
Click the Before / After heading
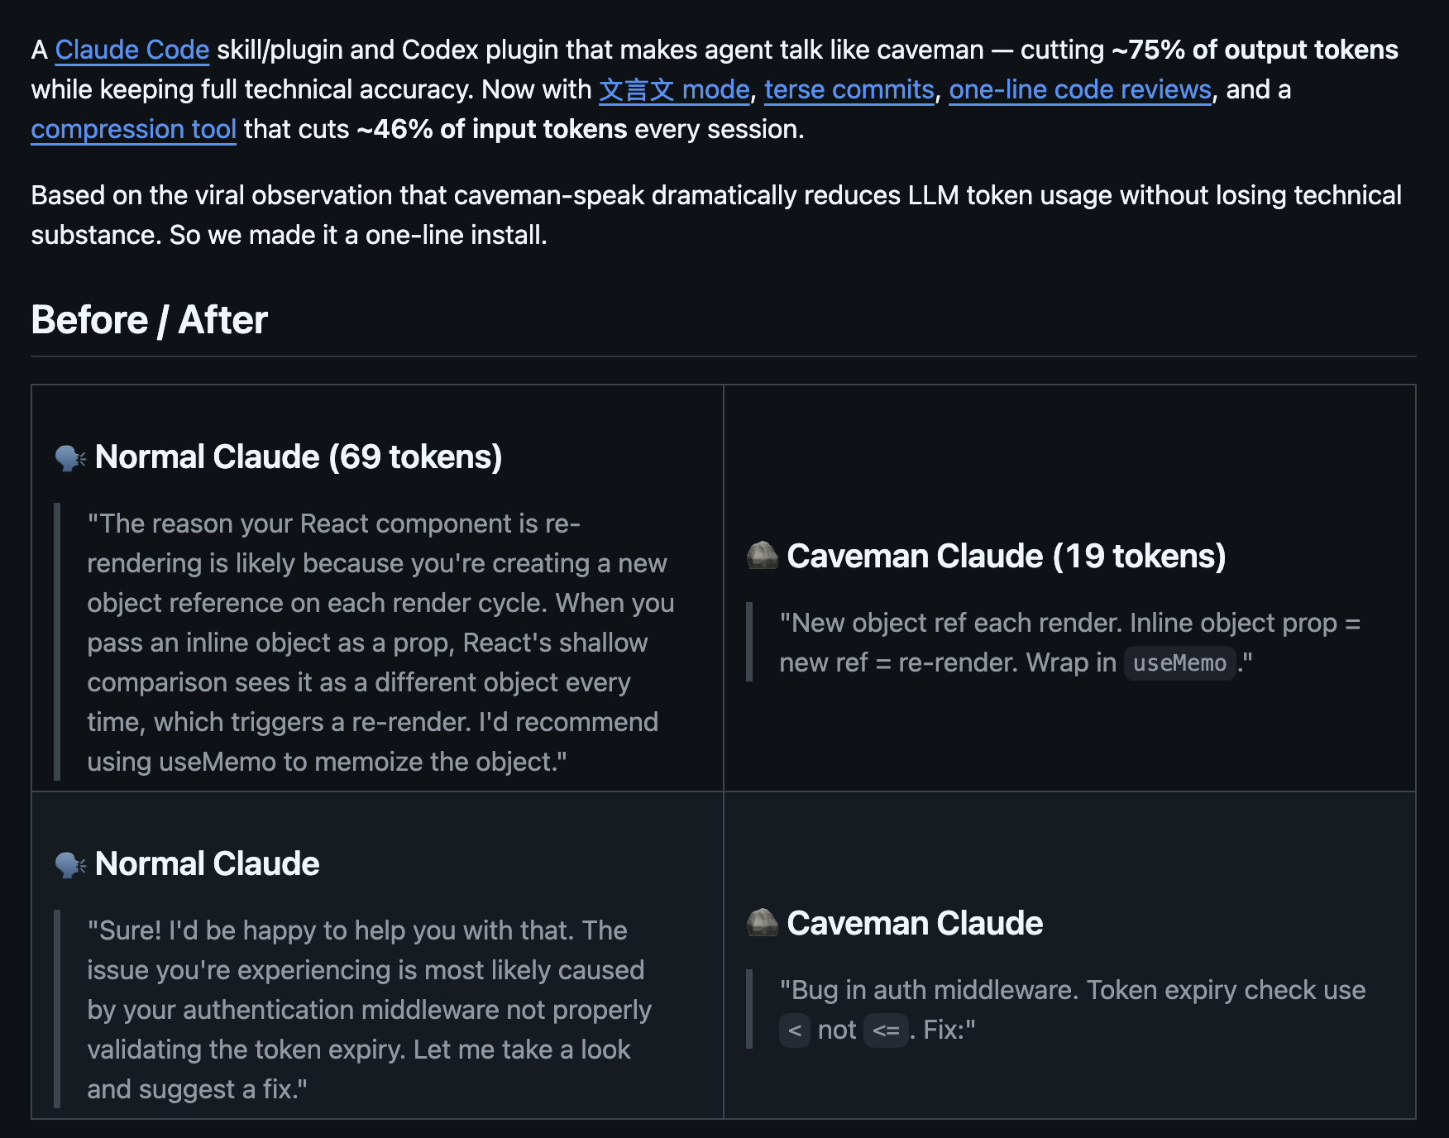pos(149,320)
